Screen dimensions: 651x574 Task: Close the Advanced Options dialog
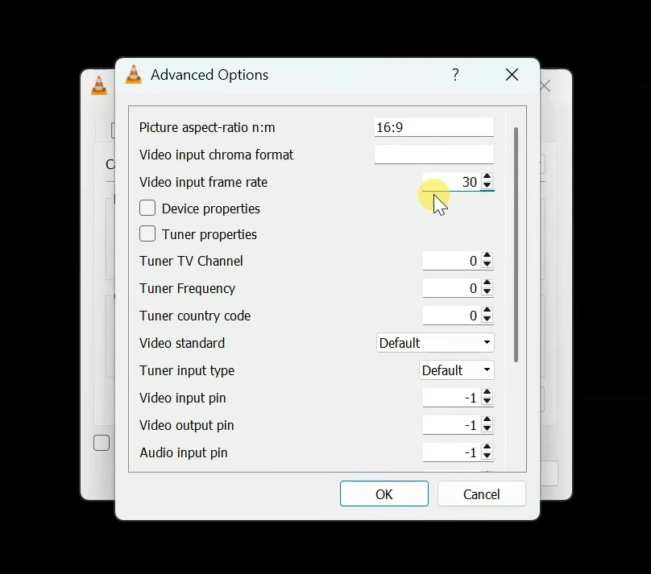[512, 75]
